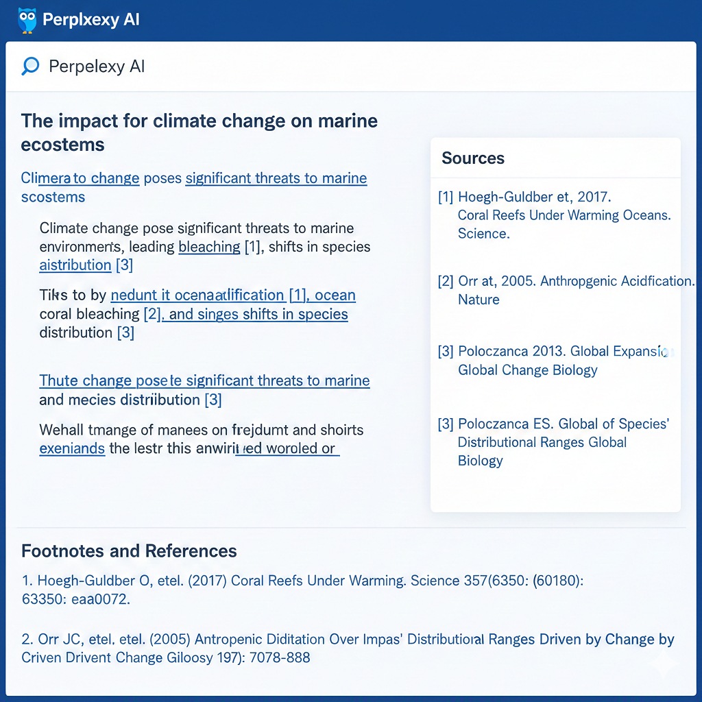Click 'and singes shifts in species' link

pos(254,314)
